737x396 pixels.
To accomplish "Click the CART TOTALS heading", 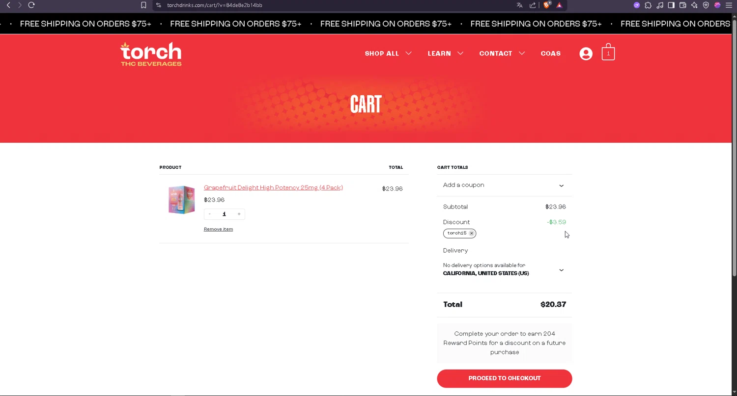I will [x=453, y=167].
